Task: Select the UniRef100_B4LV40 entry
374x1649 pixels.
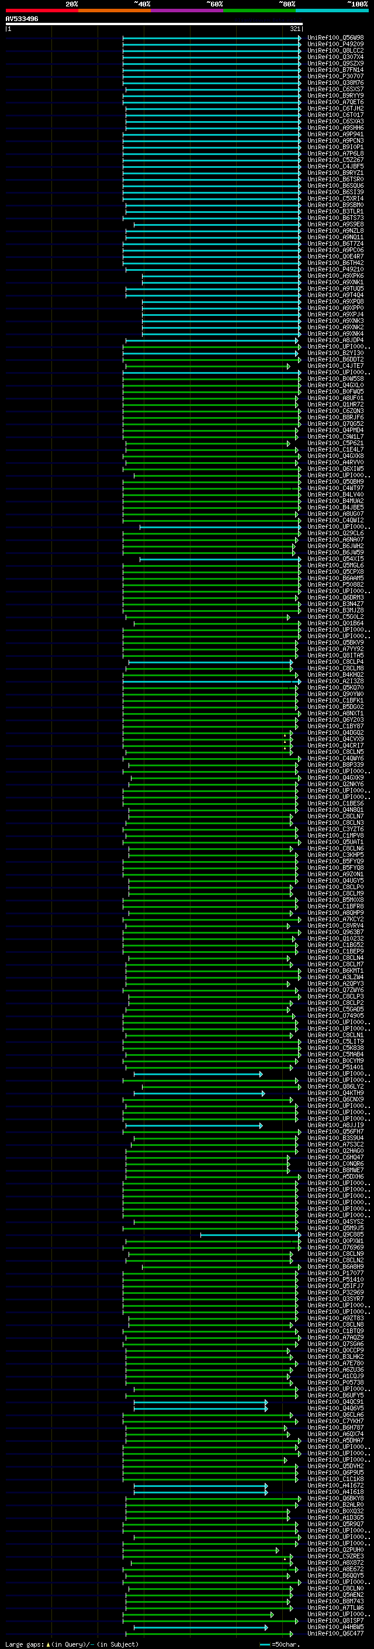Action: [x=335, y=495]
